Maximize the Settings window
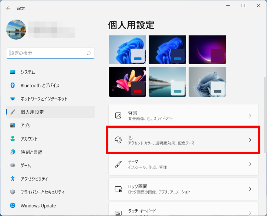This screenshot has height=216, width=267. tap(243, 6)
